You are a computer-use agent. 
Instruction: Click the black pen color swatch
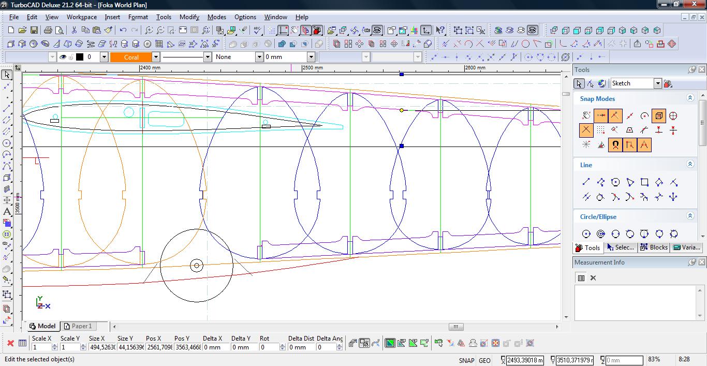[80, 57]
